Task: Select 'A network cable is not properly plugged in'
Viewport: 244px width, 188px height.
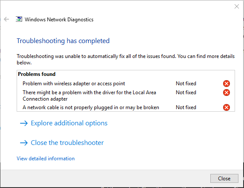Action: point(91,107)
